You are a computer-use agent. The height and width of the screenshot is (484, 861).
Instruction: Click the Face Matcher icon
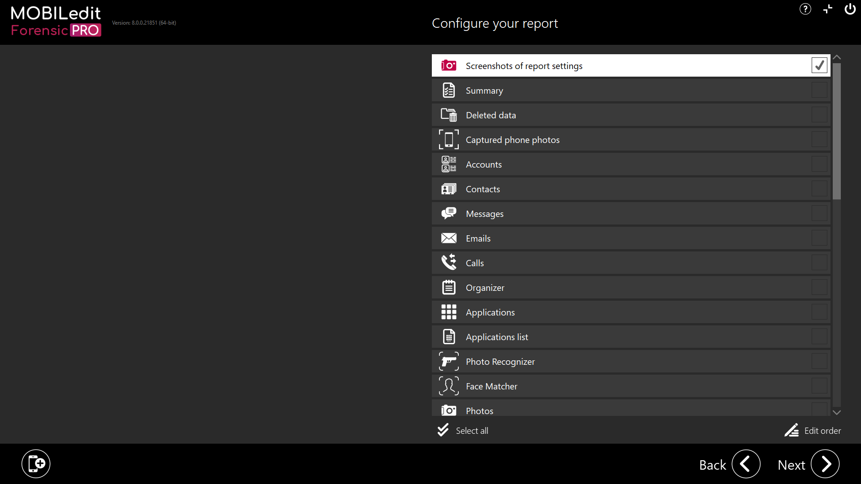[x=448, y=386]
